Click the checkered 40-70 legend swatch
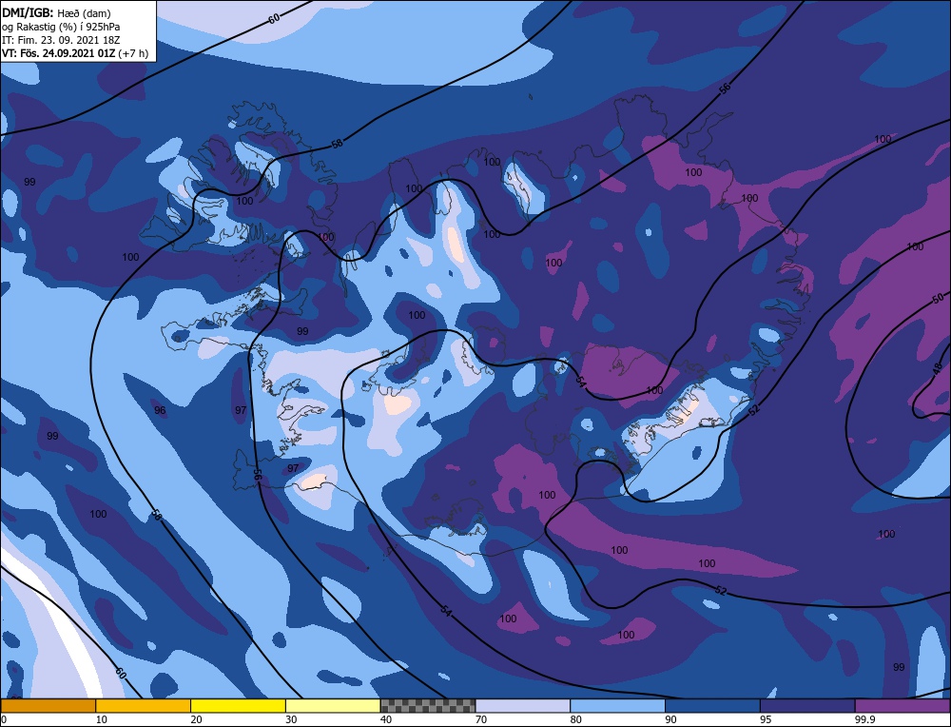The image size is (951, 727). tap(428, 705)
